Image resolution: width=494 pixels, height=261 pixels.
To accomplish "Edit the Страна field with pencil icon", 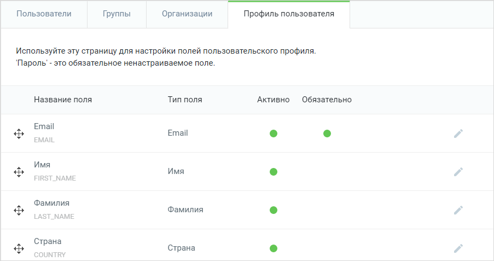I will (458, 248).
